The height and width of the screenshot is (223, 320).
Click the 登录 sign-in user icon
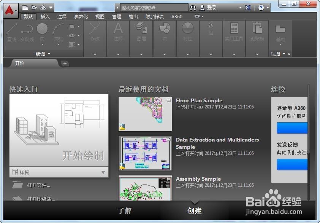(x=202, y=8)
